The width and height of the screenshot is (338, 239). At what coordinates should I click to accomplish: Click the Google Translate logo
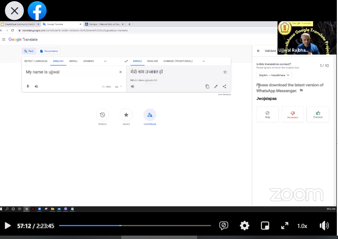[x=23, y=39]
